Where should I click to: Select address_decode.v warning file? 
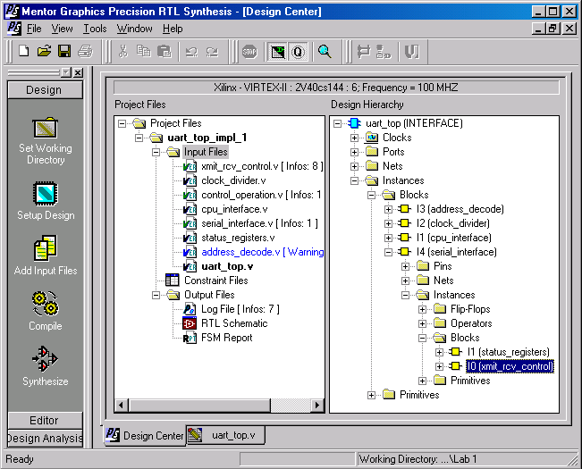point(263,252)
